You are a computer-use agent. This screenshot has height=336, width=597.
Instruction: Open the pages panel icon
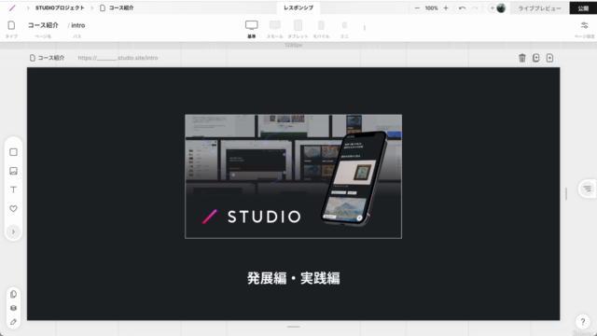(13, 294)
